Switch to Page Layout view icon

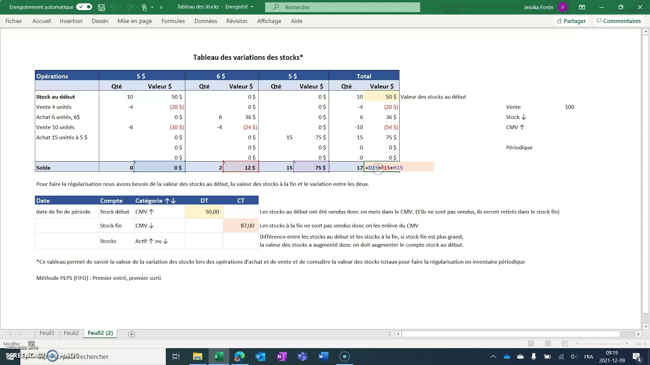click(x=548, y=344)
